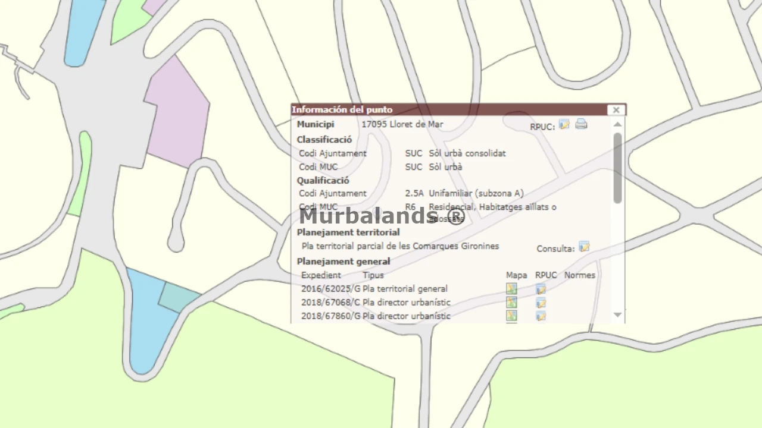Open RPUC icon for expedient 2018/67068/C

541,303
